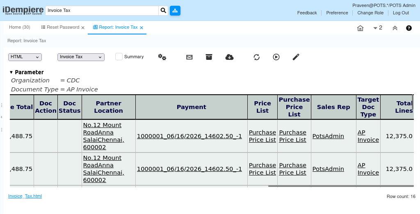Open the Invoice Tax print format dropdown
420x214 pixels.
81,57
